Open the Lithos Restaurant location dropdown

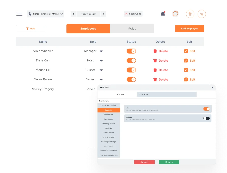45,14
